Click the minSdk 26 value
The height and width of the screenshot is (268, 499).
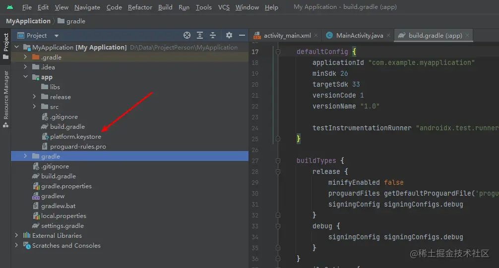click(344, 73)
